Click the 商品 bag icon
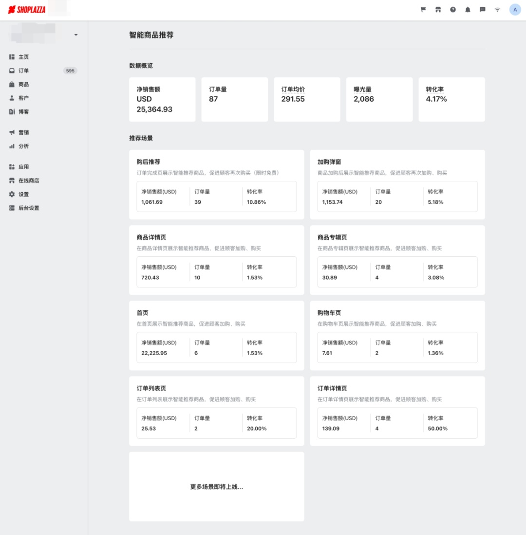The width and height of the screenshot is (526, 535). 12,84
